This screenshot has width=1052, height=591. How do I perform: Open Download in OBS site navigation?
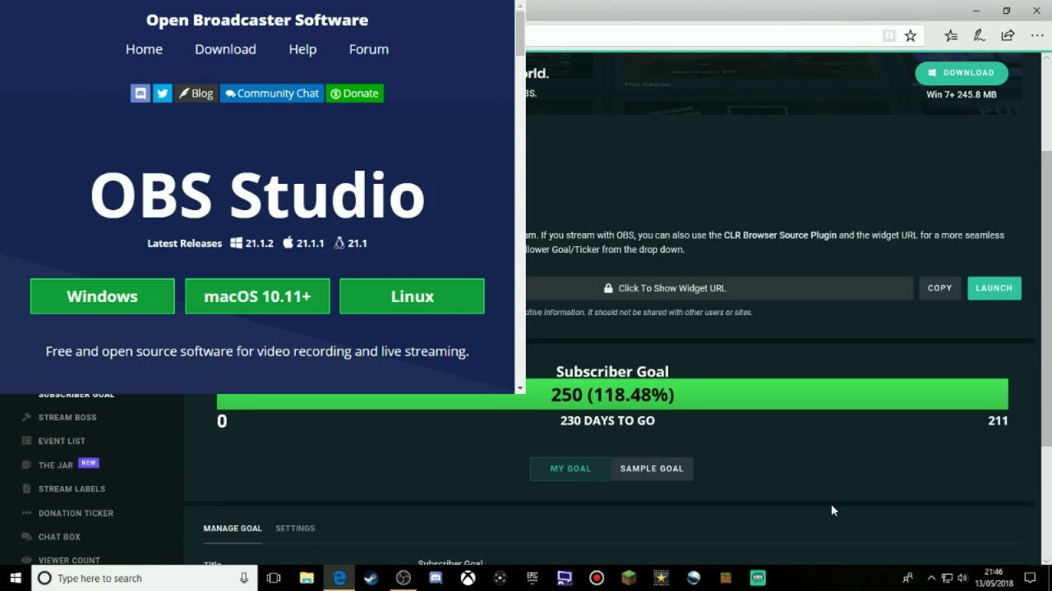(x=225, y=49)
